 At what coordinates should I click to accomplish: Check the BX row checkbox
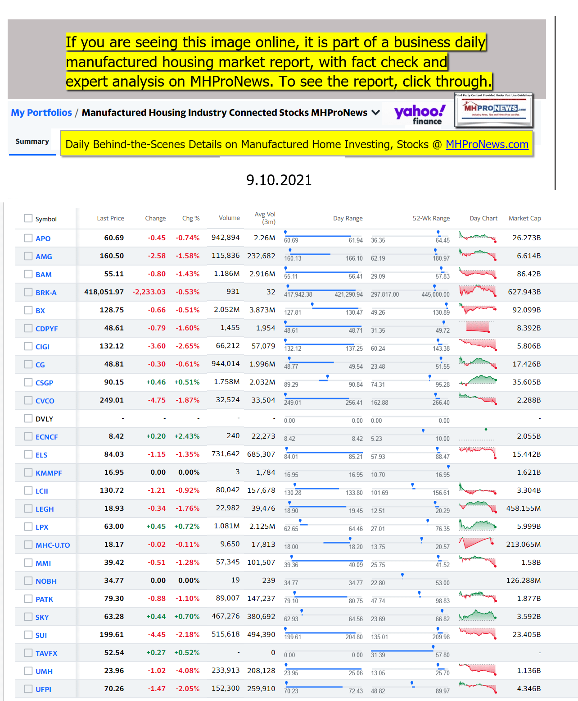(x=28, y=310)
